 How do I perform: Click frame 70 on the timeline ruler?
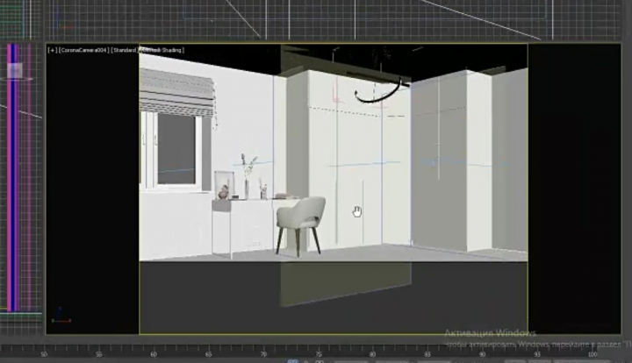(x=263, y=354)
